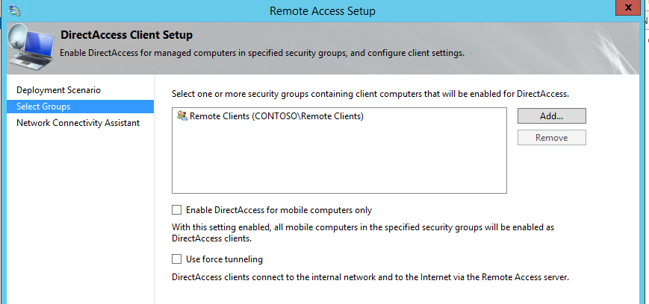This screenshot has width=649, height=304.
Task: Click the Remote Access Setup window title text
Action: (323, 10)
